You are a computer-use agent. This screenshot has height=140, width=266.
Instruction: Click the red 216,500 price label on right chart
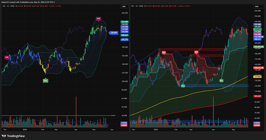pos(258,34)
